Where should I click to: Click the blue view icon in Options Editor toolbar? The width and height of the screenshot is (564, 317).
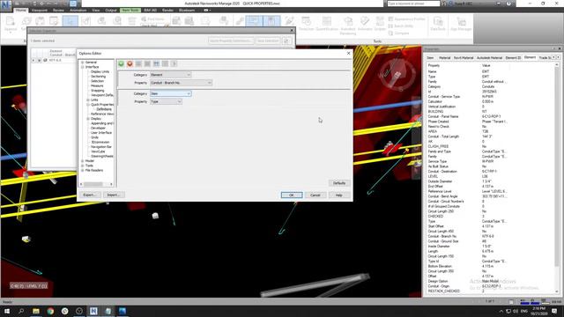156,63
